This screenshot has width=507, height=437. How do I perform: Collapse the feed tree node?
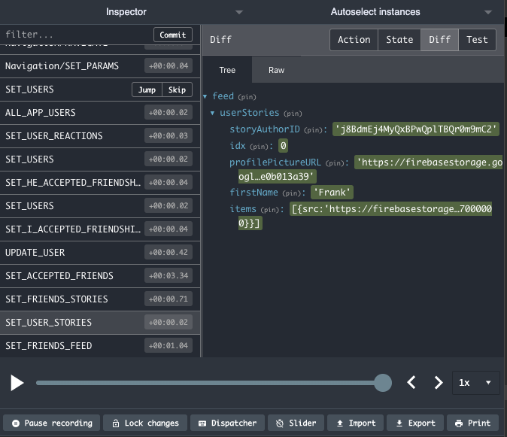206,96
